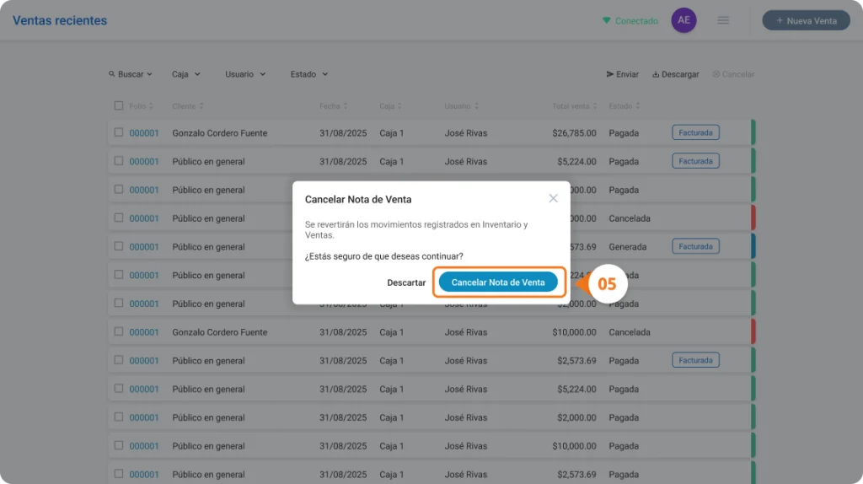Check the Gonzalo Cordero $26,785.00 row
The height and width of the screenshot is (484, 863).
tap(118, 132)
